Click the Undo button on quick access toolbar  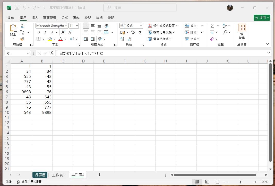24,7
